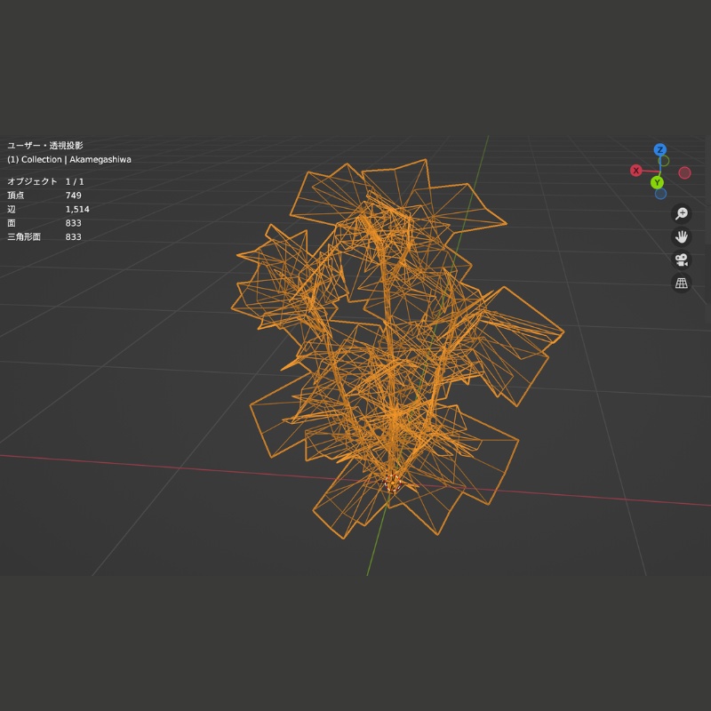Toggle the camera view icon

pos(681,260)
